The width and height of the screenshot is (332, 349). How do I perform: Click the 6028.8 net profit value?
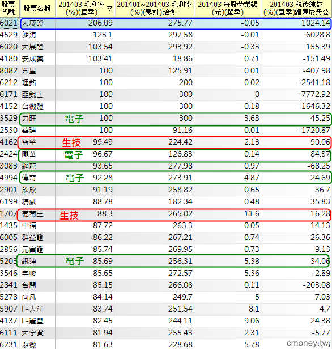point(318,35)
